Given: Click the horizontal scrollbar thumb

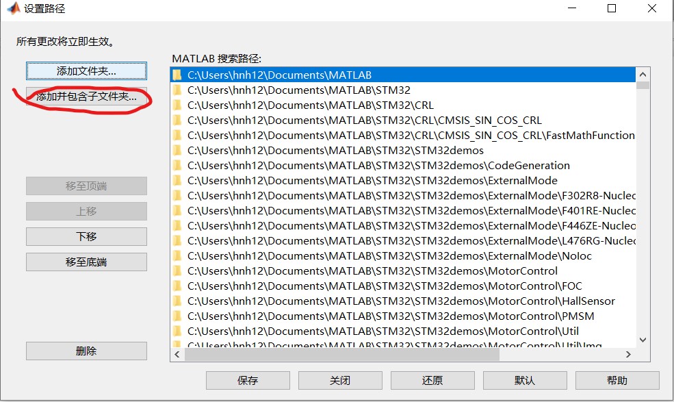Looking at the screenshot, I should point(342,354).
